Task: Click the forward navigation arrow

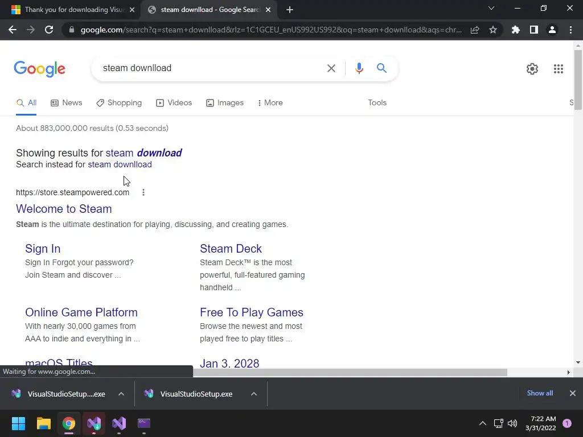Action: pyautogui.click(x=31, y=30)
